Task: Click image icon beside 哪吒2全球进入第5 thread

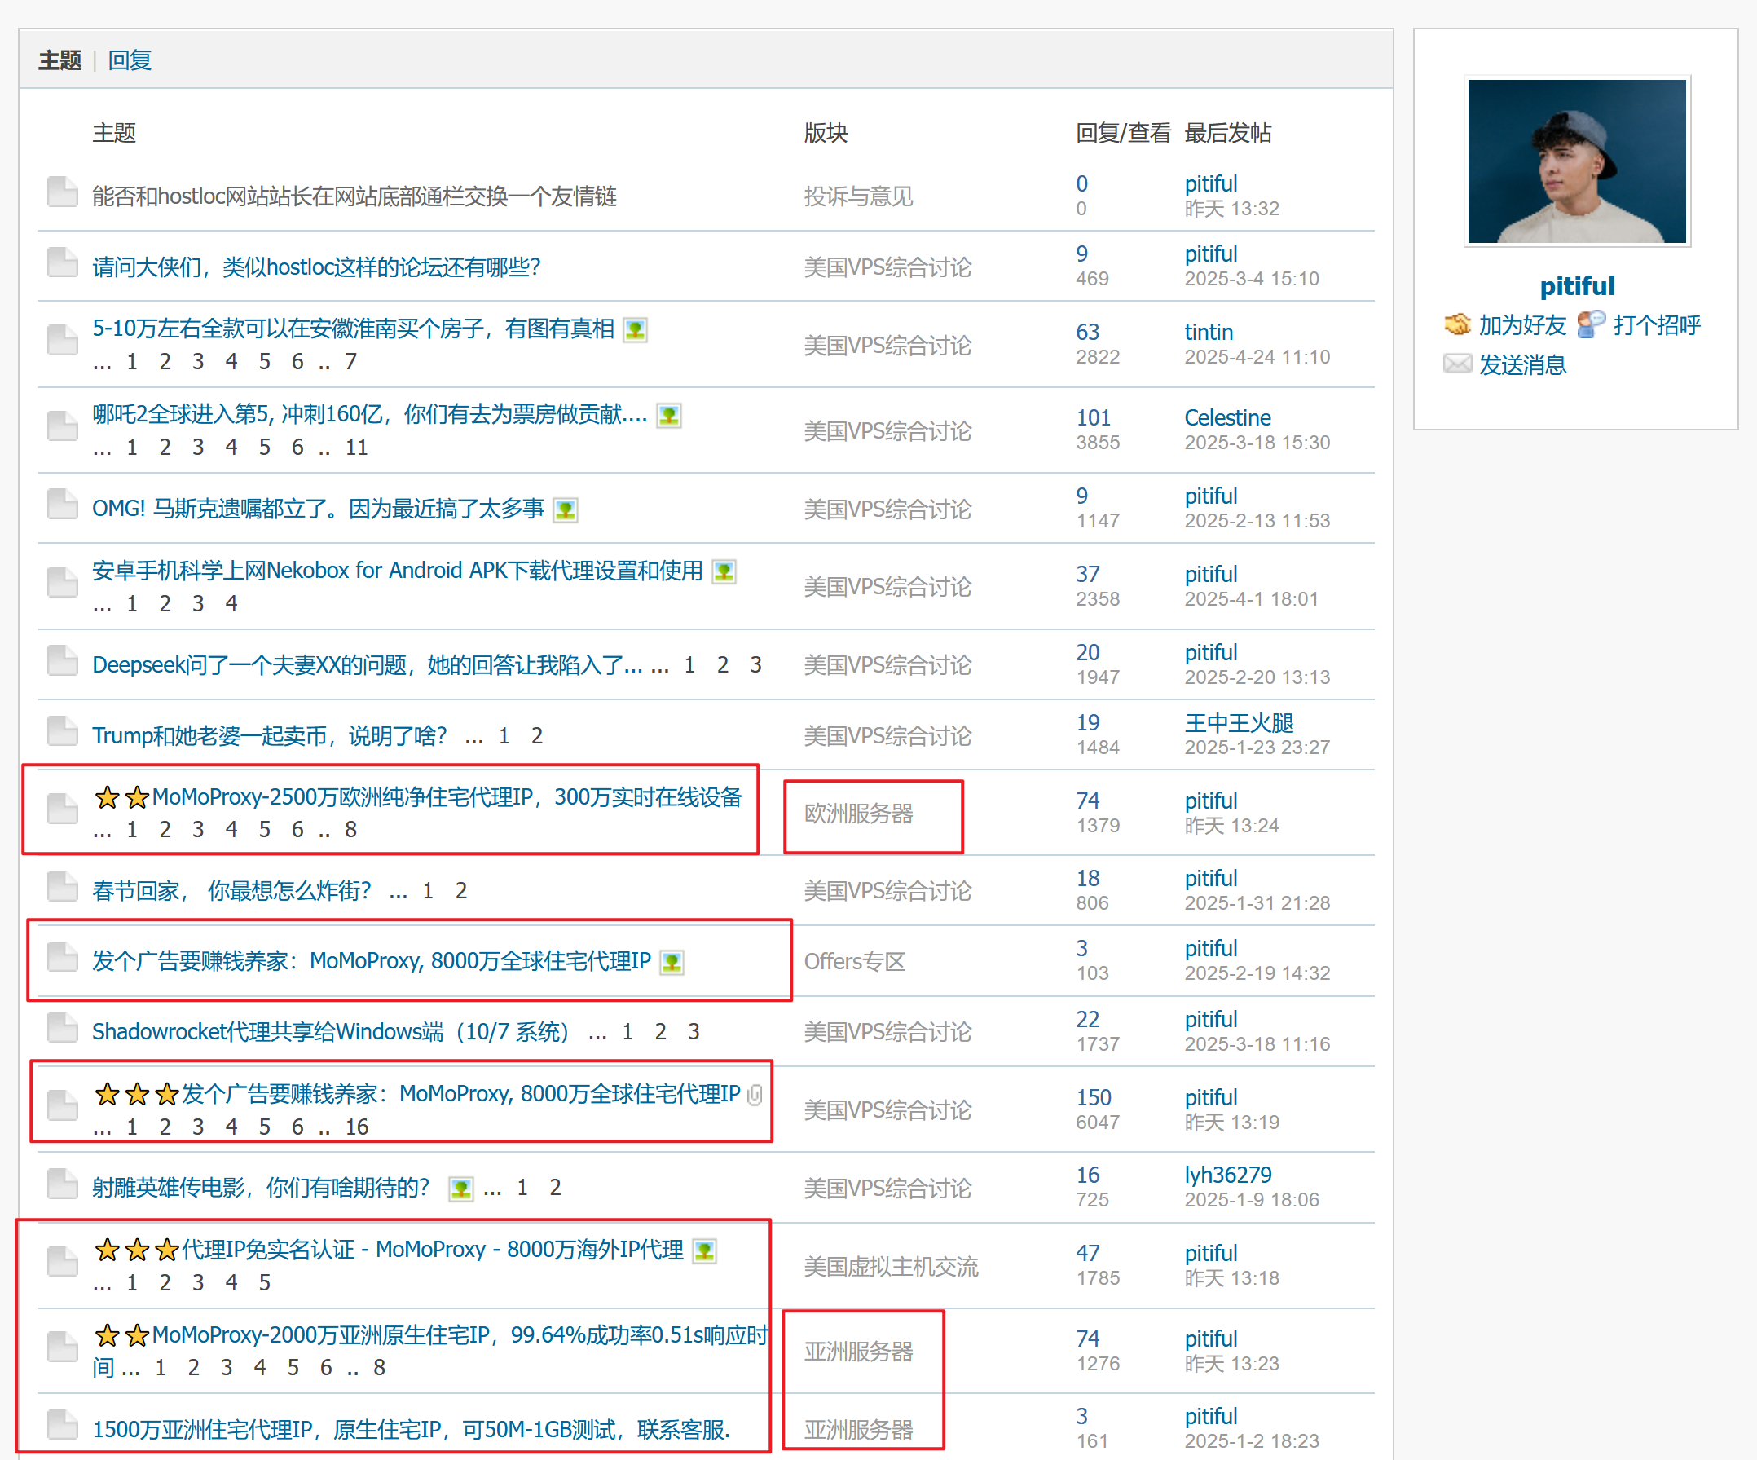Action: (668, 416)
